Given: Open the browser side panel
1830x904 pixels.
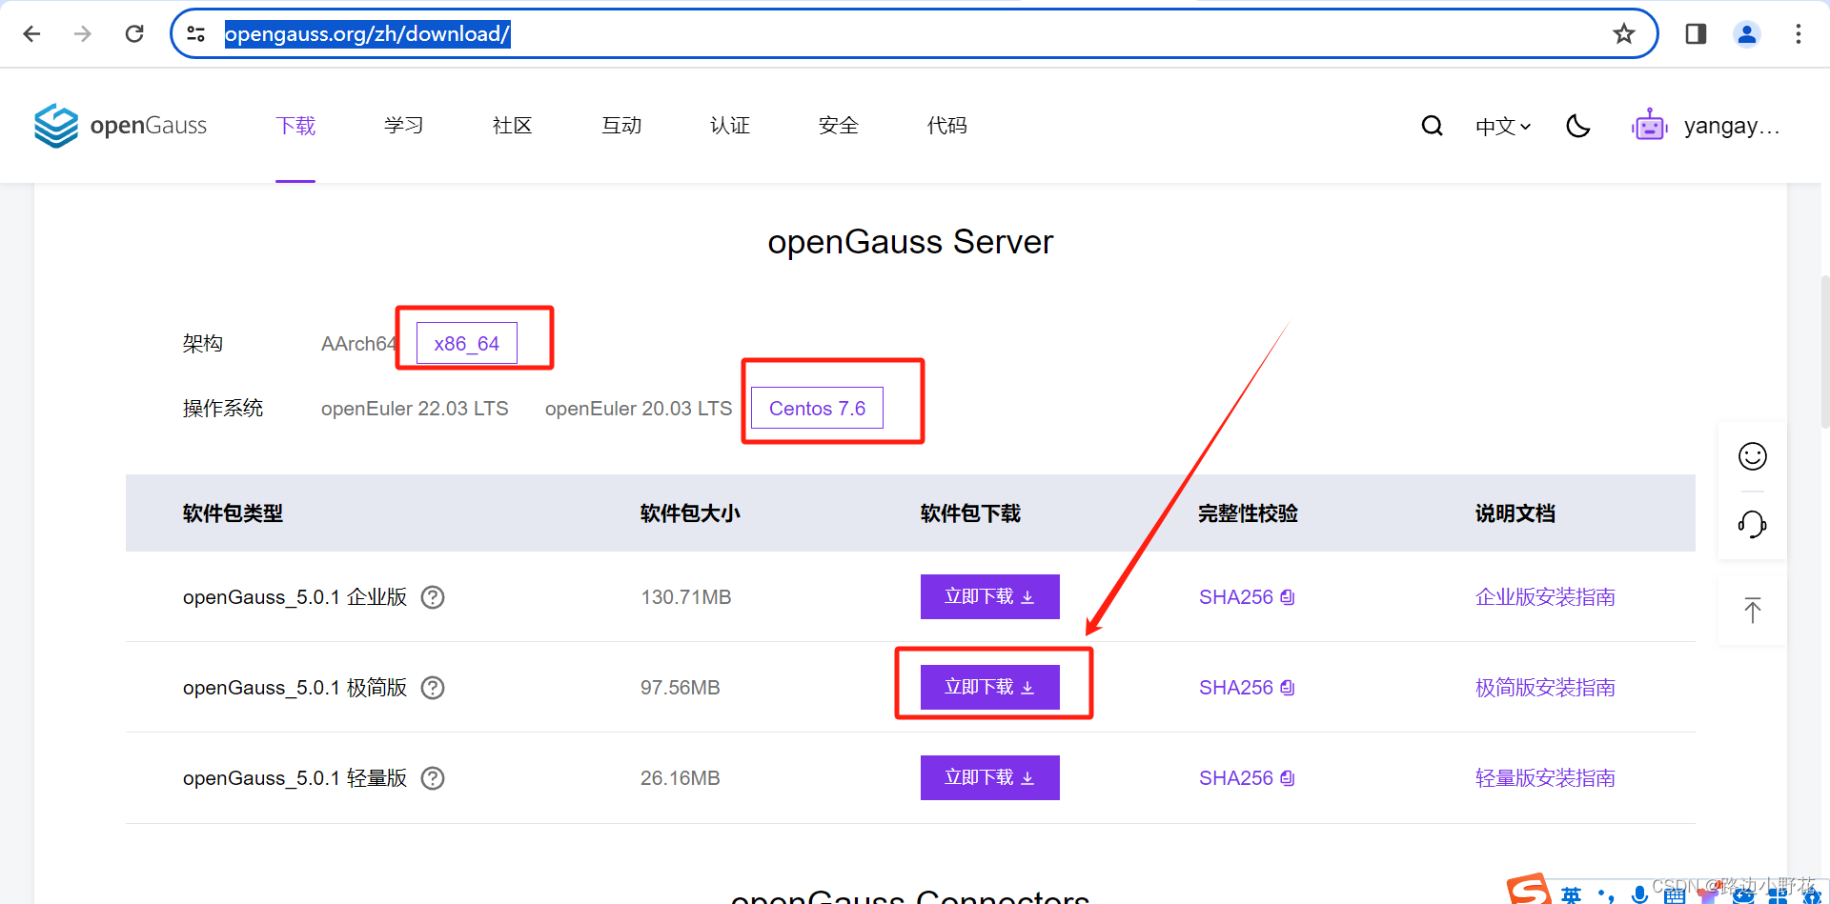Looking at the screenshot, I should tap(1696, 34).
